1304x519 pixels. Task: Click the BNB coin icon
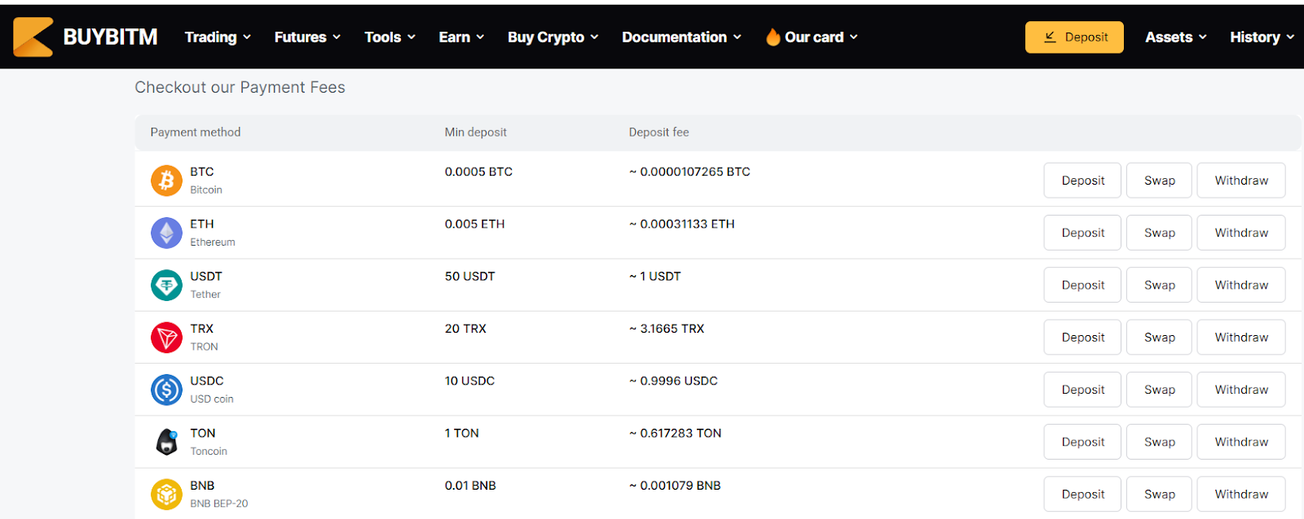click(166, 494)
